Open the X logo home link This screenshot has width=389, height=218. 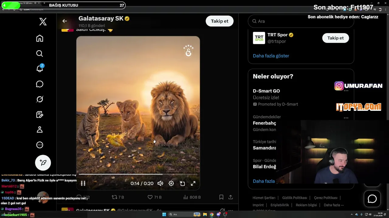(43, 21)
